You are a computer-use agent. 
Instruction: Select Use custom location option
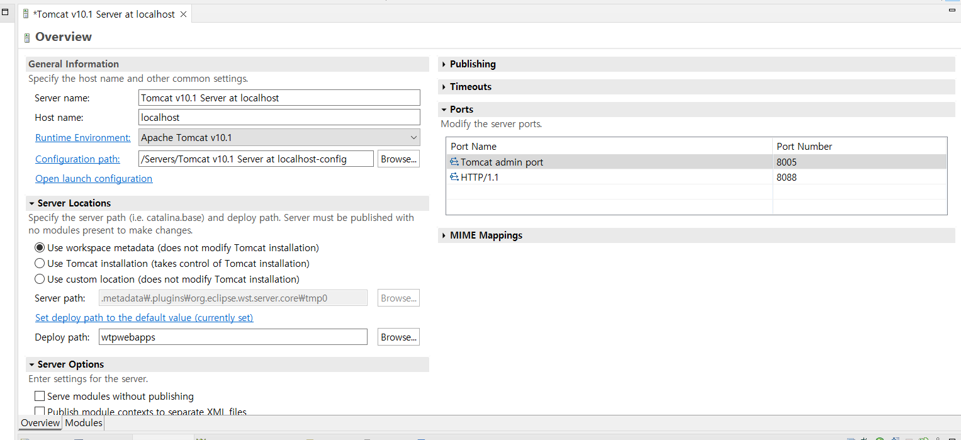pyautogui.click(x=40, y=279)
